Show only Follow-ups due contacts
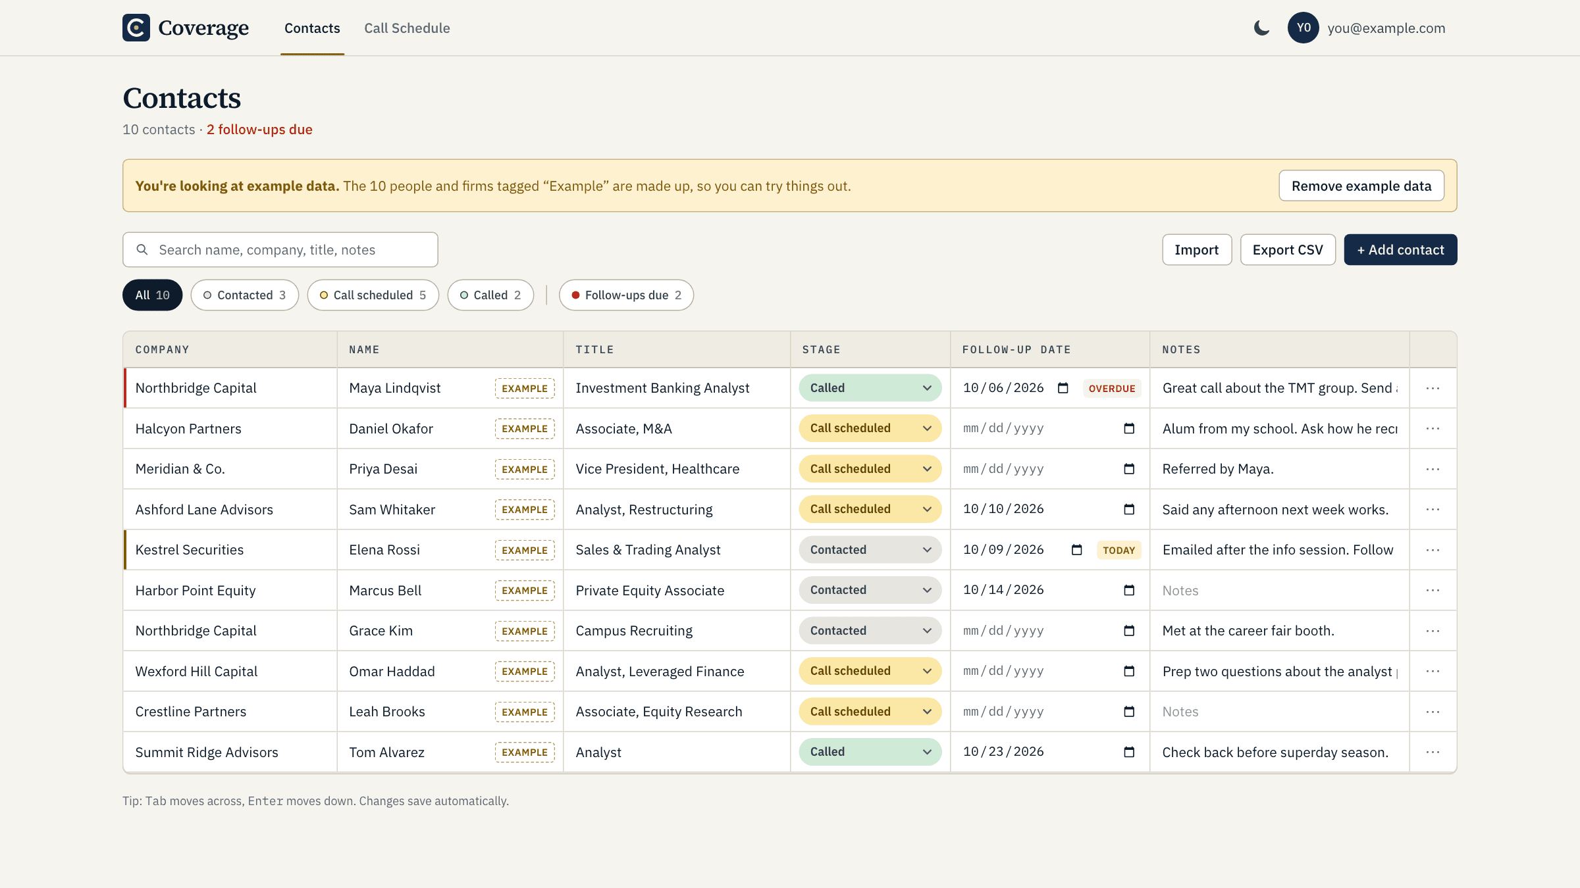This screenshot has width=1580, height=888. pos(626,295)
